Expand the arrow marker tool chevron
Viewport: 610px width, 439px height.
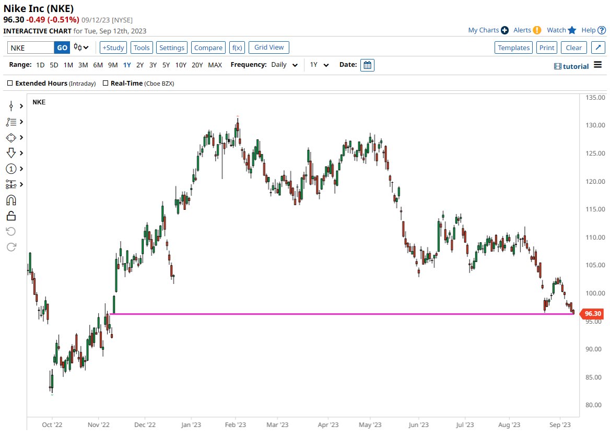coord(21,153)
